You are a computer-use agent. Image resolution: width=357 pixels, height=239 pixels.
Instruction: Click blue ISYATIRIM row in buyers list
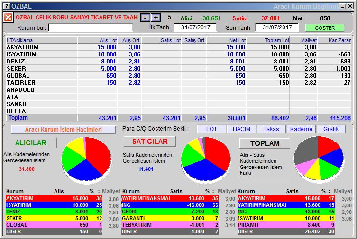[54, 205]
